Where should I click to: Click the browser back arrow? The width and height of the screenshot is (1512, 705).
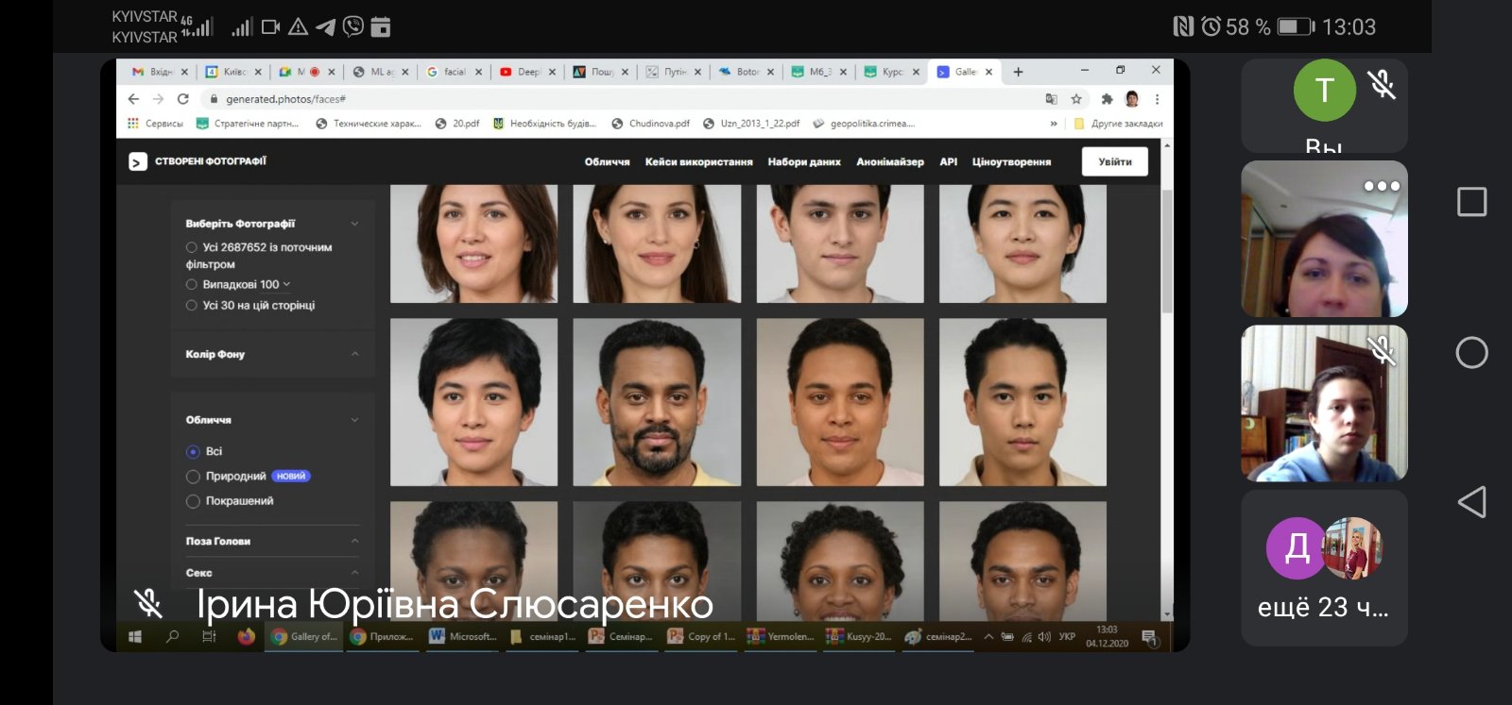coord(133,99)
